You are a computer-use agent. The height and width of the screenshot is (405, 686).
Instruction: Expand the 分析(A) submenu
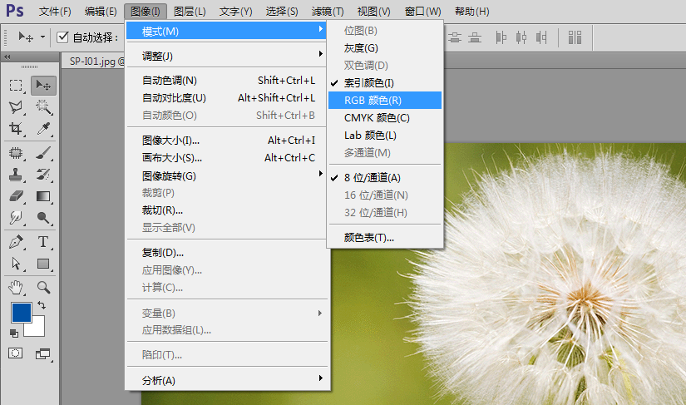coord(226,381)
